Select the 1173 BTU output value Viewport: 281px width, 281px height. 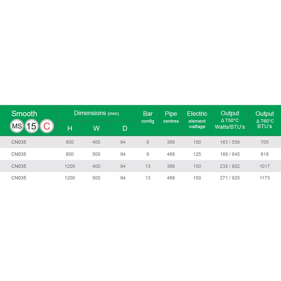pyautogui.click(x=264, y=178)
